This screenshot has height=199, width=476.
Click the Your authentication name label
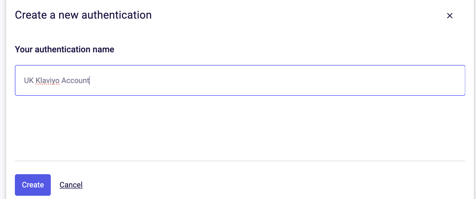[65, 49]
